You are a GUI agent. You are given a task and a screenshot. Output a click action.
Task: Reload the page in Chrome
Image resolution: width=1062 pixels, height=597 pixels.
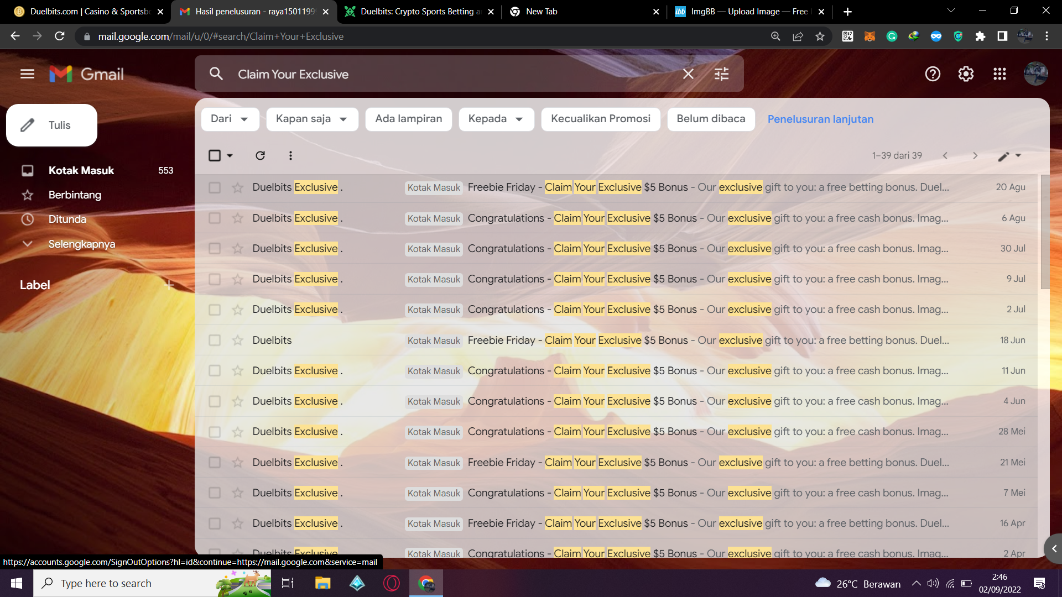click(60, 36)
